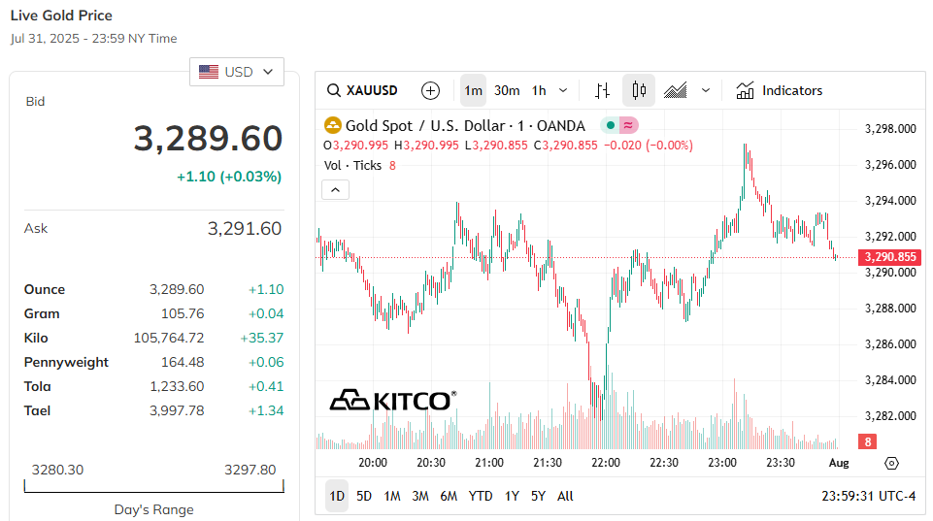Select the 1Y time range
Viewport: 933px width, 521px height.
tap(512, 496)
